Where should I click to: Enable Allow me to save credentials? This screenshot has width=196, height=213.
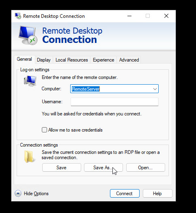click(x=44, y=130)
